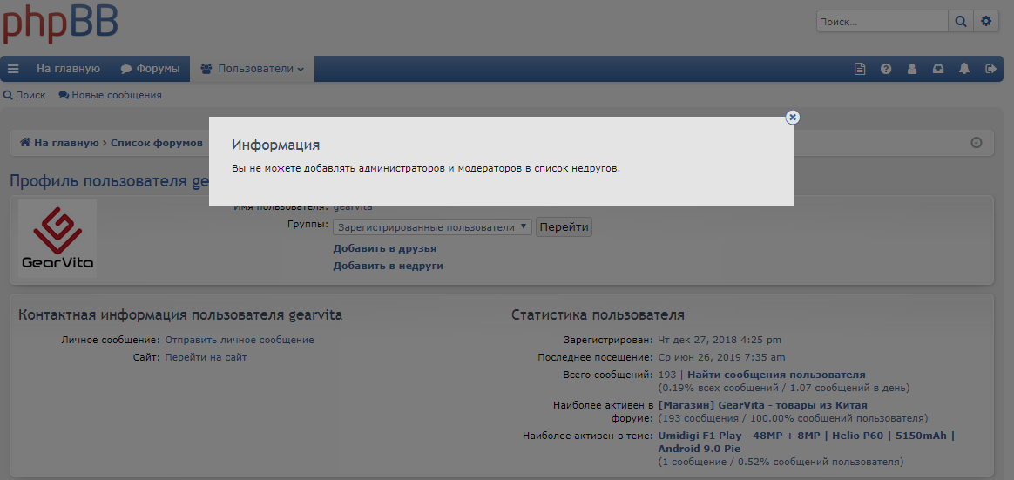The image size is (1014, 480).
Task: Click the dialog message about недругов list
Action: point(425,168)
